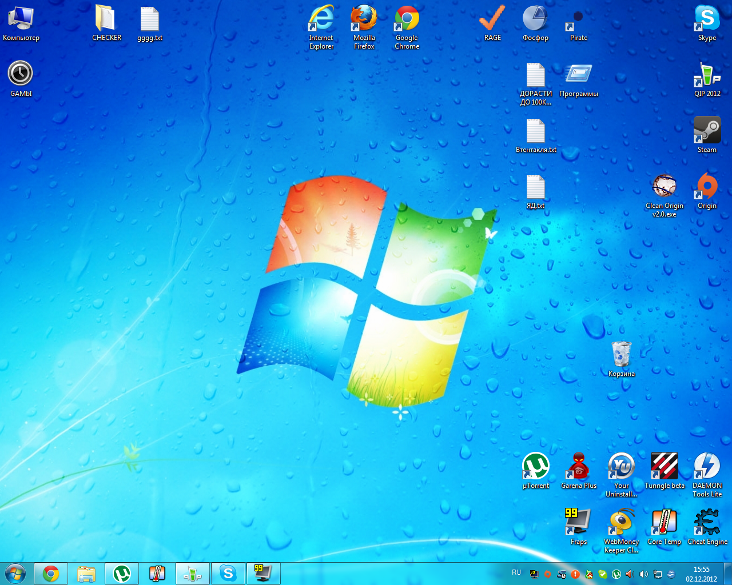
Task: Click Origin icon in system tray
Action: (547, 574)
